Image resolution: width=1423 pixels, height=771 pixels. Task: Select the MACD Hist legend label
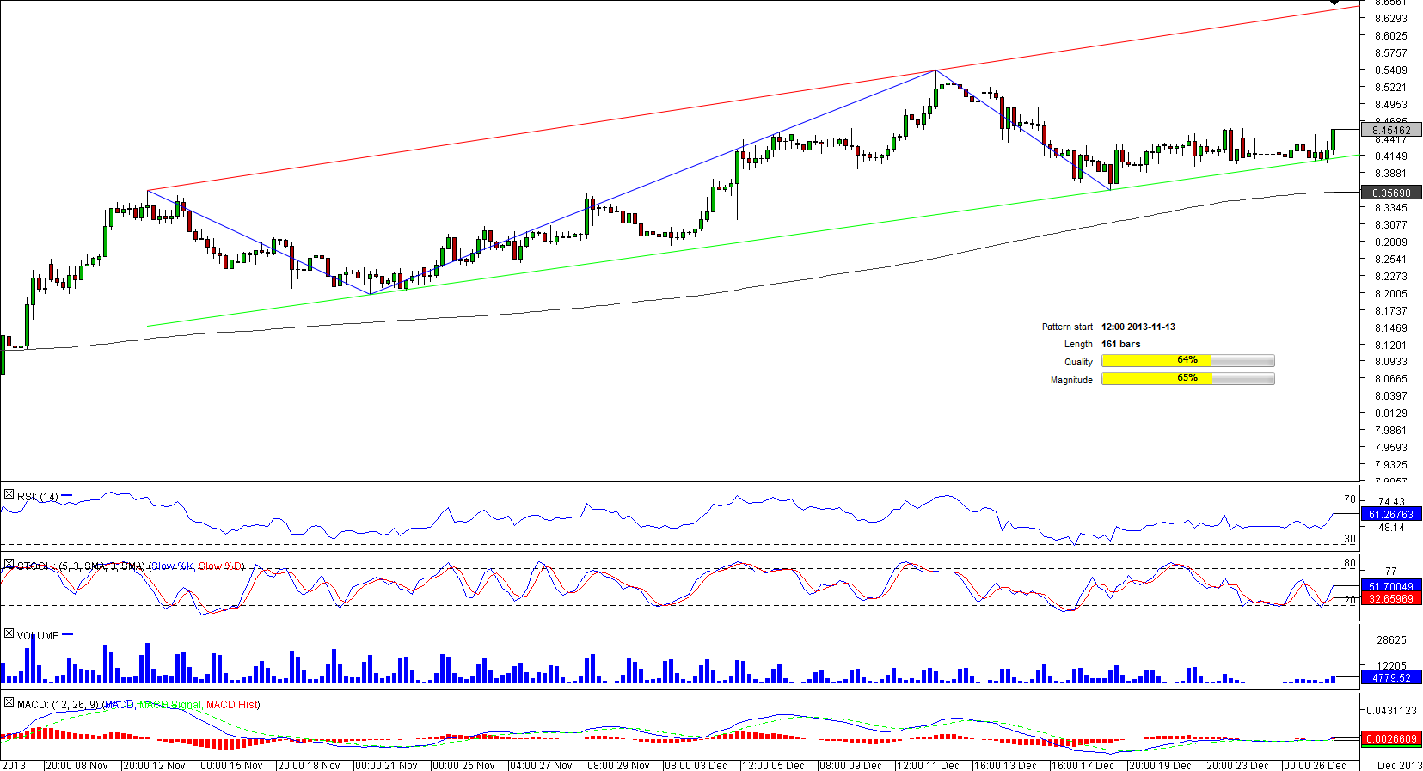(x=231, y=705)
